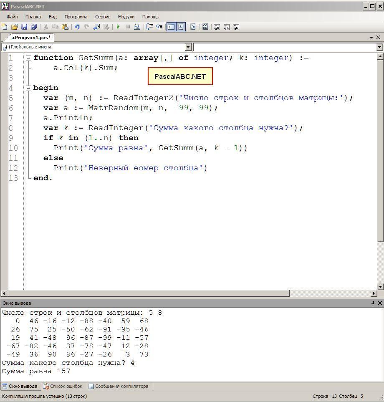This screenshot has height=402, width=384.
Task: Open the Программа menu
Action: [76, 17]
